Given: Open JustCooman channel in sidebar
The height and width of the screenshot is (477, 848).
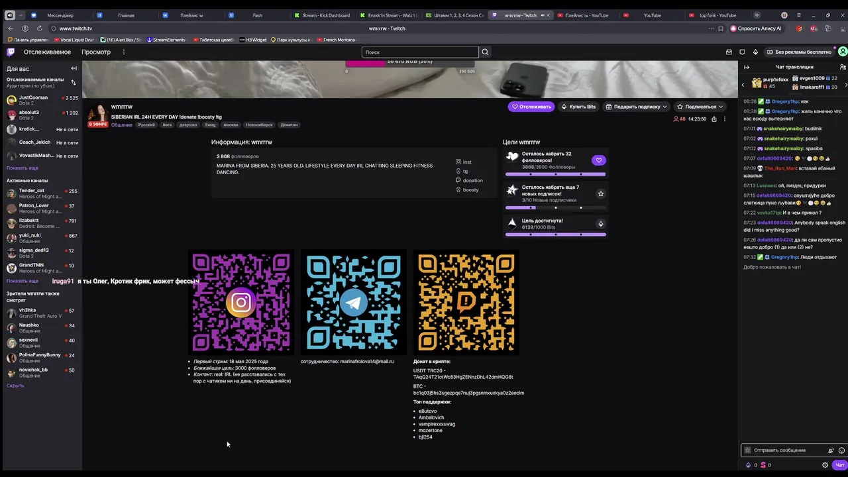Looking at the screenshot, I should pyautogui.click(x=42, y=100).
